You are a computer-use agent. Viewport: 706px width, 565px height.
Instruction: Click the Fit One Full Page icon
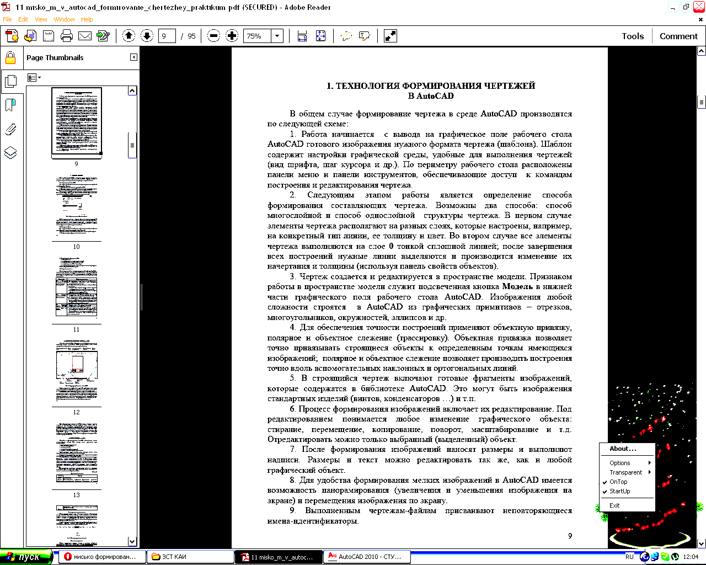(x=320, y=36)
